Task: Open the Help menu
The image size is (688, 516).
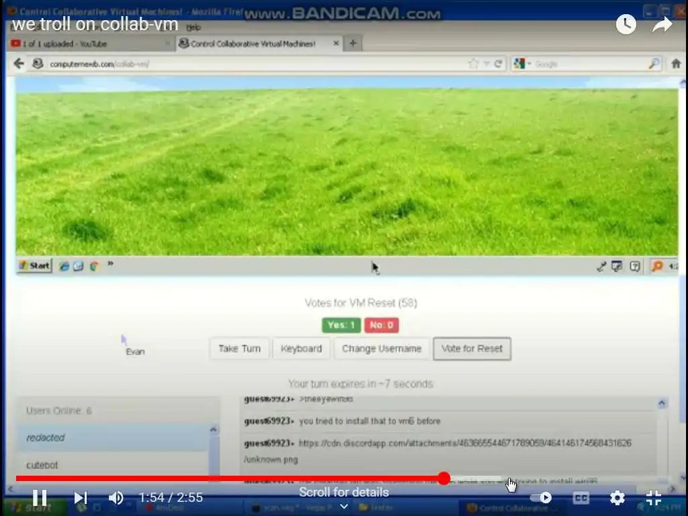Action: tap(193, 27)
